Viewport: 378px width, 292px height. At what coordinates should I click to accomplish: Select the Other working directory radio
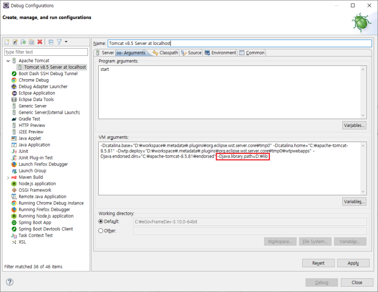coord(101,231)
